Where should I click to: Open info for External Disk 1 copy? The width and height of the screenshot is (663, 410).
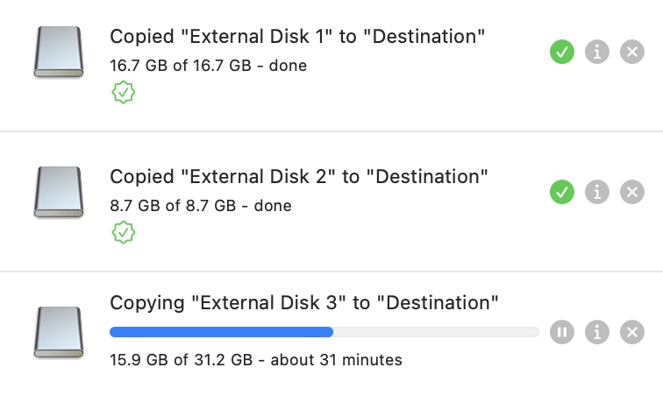[596, 53]
